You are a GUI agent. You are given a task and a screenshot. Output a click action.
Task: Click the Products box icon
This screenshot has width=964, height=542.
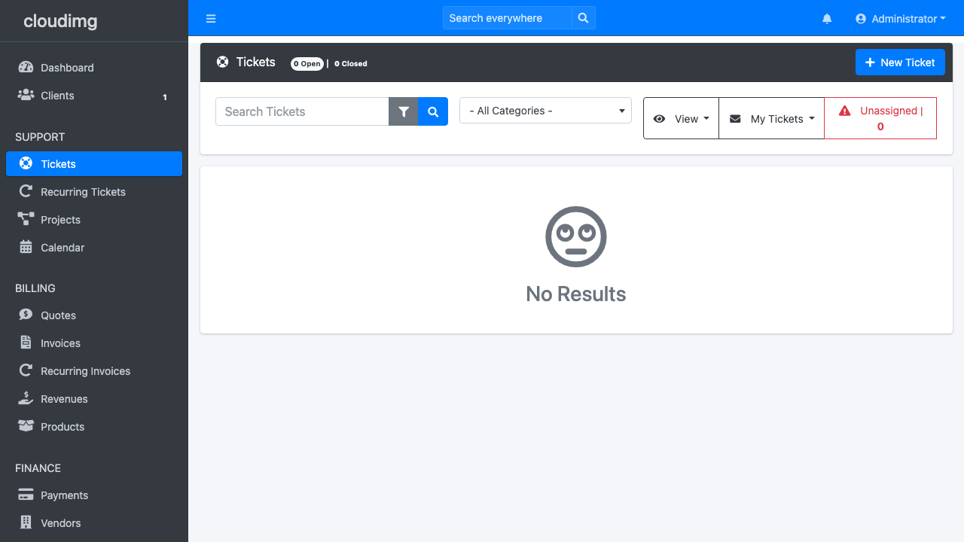pos(26,426)
